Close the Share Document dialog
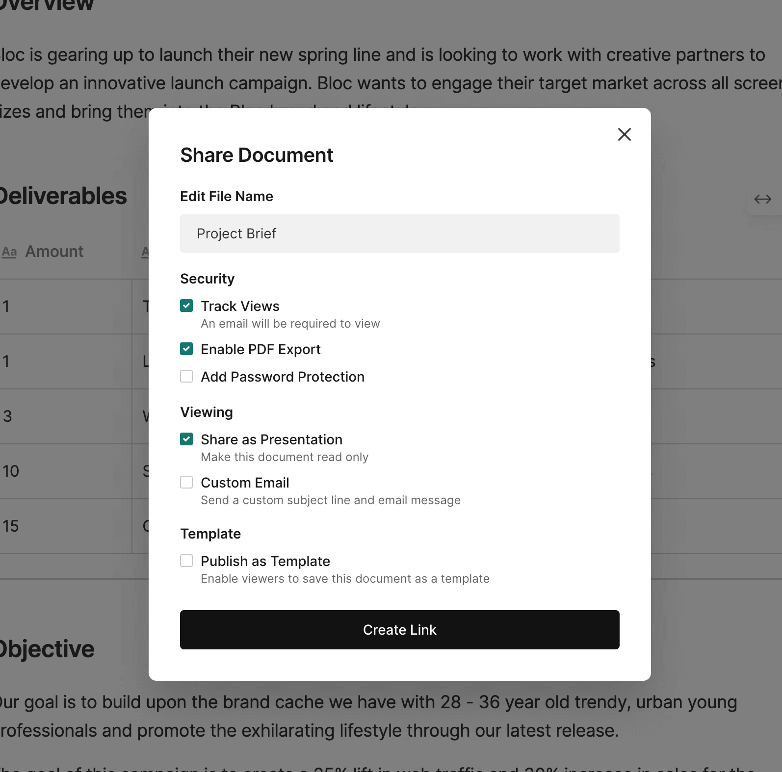The width and height of the screenshot is (782, 772). (624, 134)
